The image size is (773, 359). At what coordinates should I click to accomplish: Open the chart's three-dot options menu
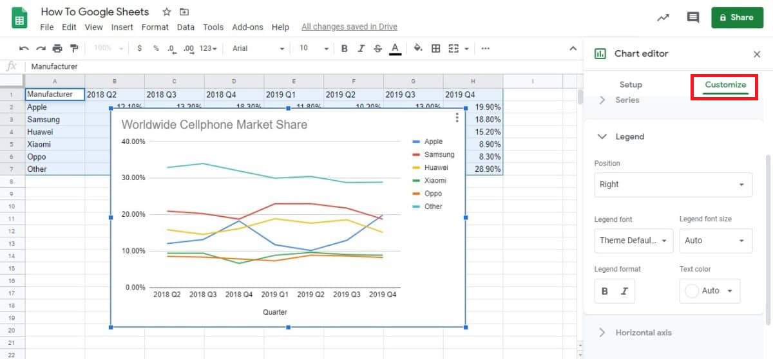point(457,118)
